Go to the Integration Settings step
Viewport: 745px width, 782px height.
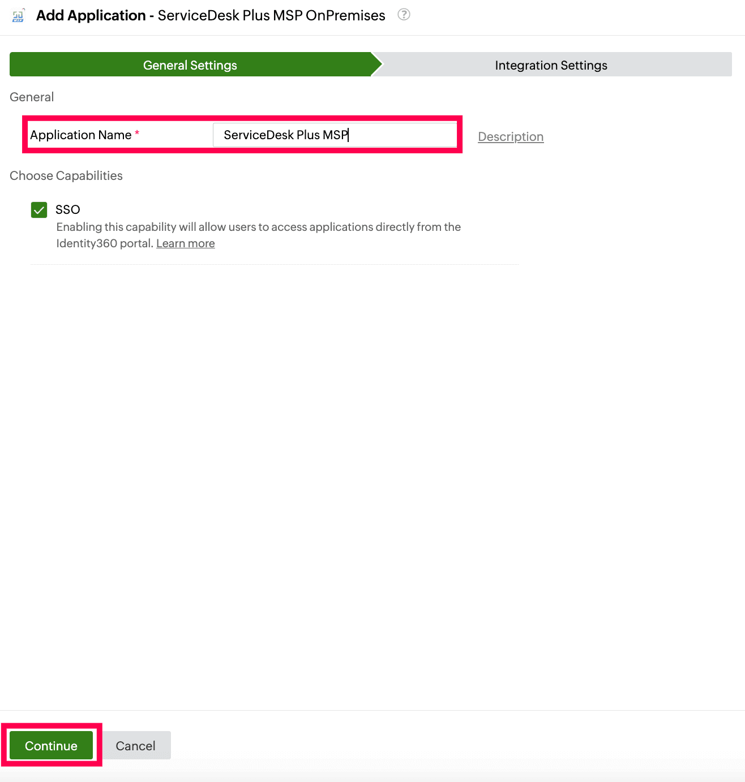[551, 65]
